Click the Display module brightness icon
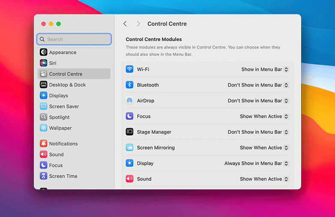The image size is (335, 217). tap(129, 163)
